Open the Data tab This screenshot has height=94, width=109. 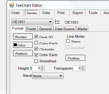[x=46, y=13]
